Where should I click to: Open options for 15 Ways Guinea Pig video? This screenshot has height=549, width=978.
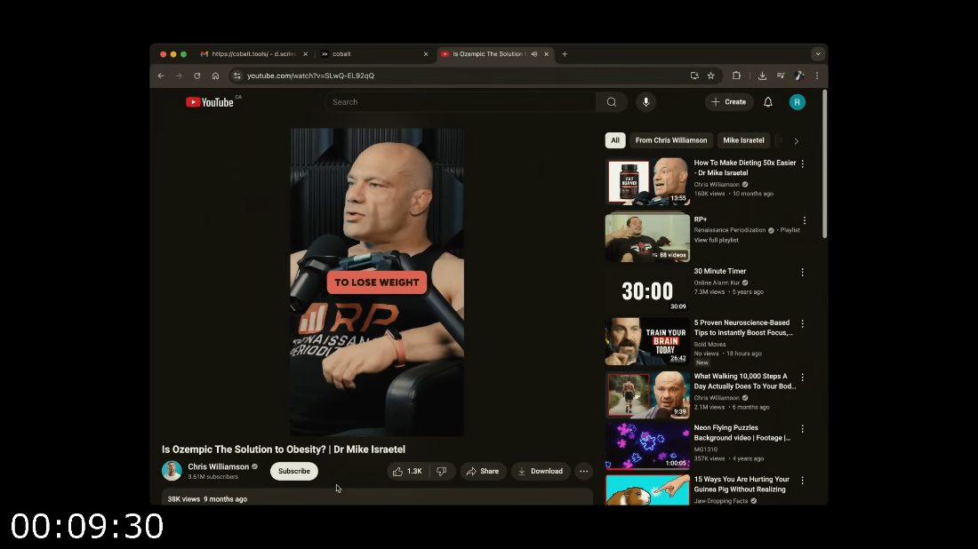803,481
